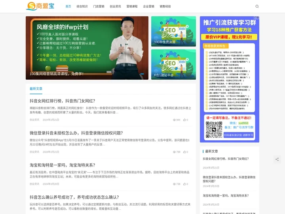Click date 2024年3月21日 under 抖音女网红 article
Viewport: 285px width, 214px height.
click(51, 120)
